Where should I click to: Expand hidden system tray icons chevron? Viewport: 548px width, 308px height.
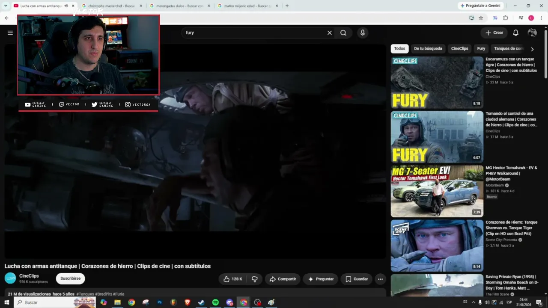pyautogui.click(x=473, y=302)
